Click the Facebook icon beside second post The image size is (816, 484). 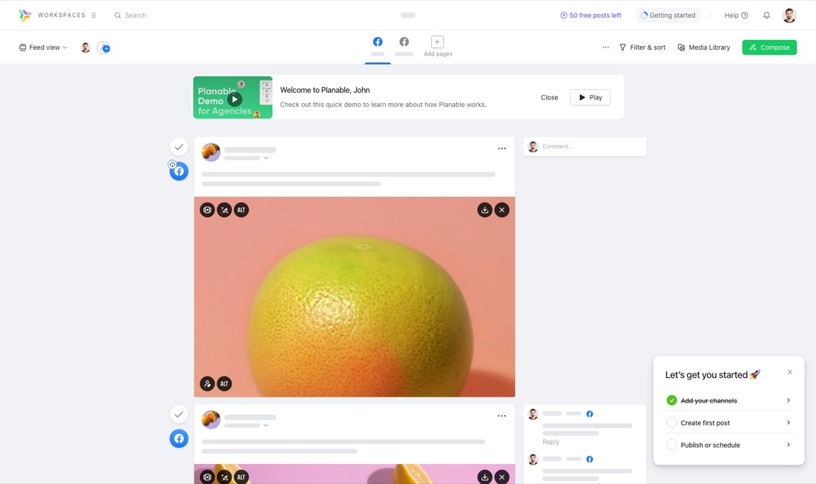coord(179,439)
